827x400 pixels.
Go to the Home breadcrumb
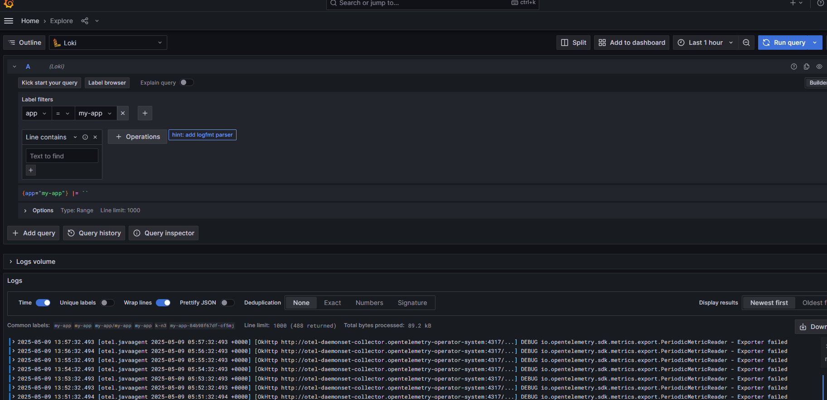coord(30,21)
